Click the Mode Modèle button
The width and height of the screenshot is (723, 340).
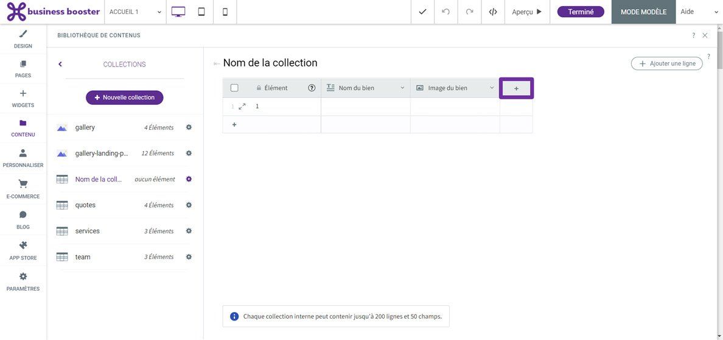click(x=643, y=12)
